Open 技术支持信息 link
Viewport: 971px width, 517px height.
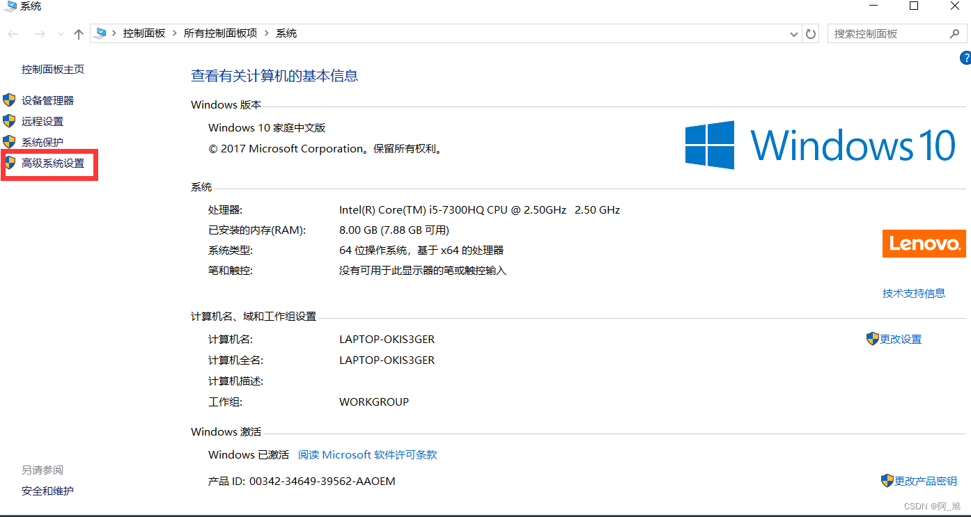[914, 293]
